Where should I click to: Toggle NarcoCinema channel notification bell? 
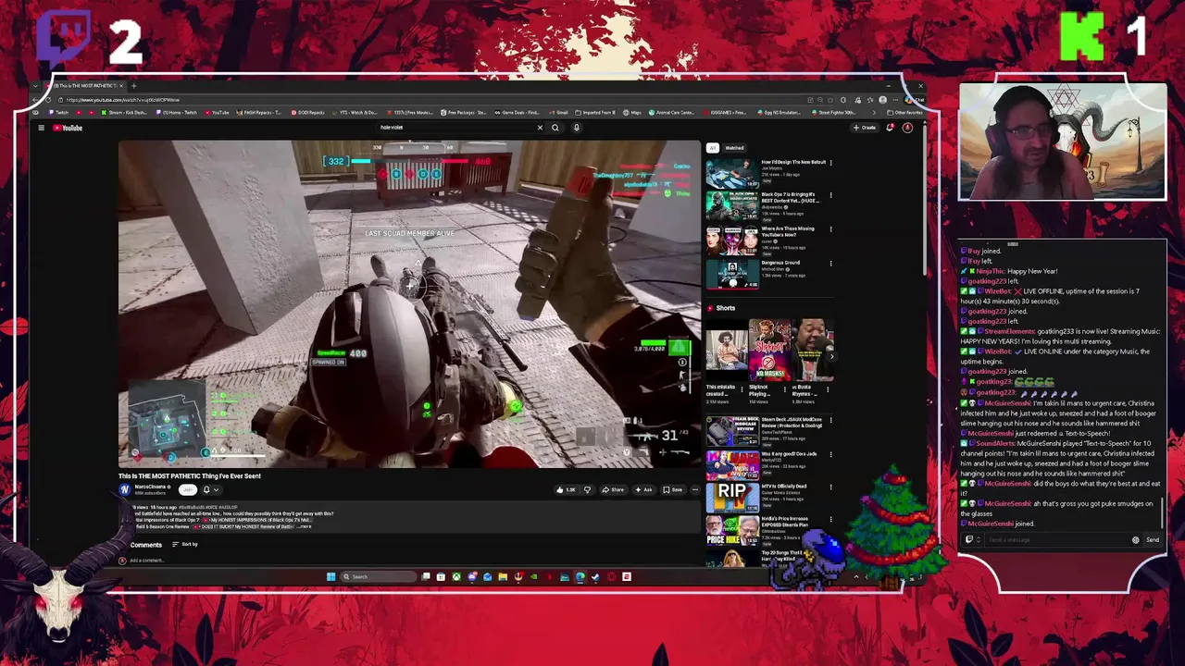(x=210, y=489)
